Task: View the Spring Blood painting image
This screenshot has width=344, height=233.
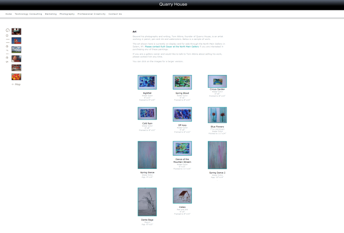Action: point(182,83)
